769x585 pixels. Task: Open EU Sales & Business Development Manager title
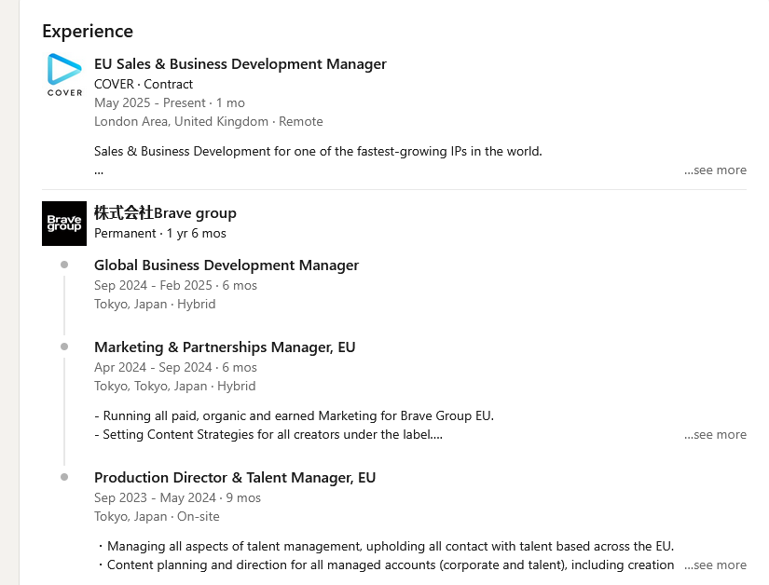pyautogui.click(x=240, y=64)
